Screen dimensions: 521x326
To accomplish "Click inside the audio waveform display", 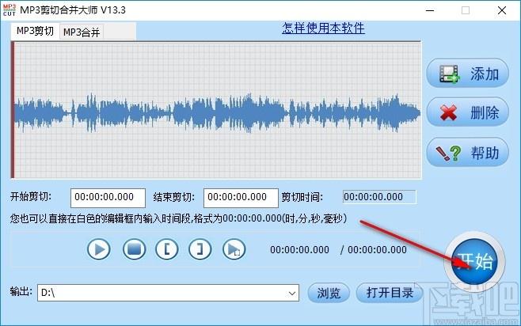I will point(217,110).
